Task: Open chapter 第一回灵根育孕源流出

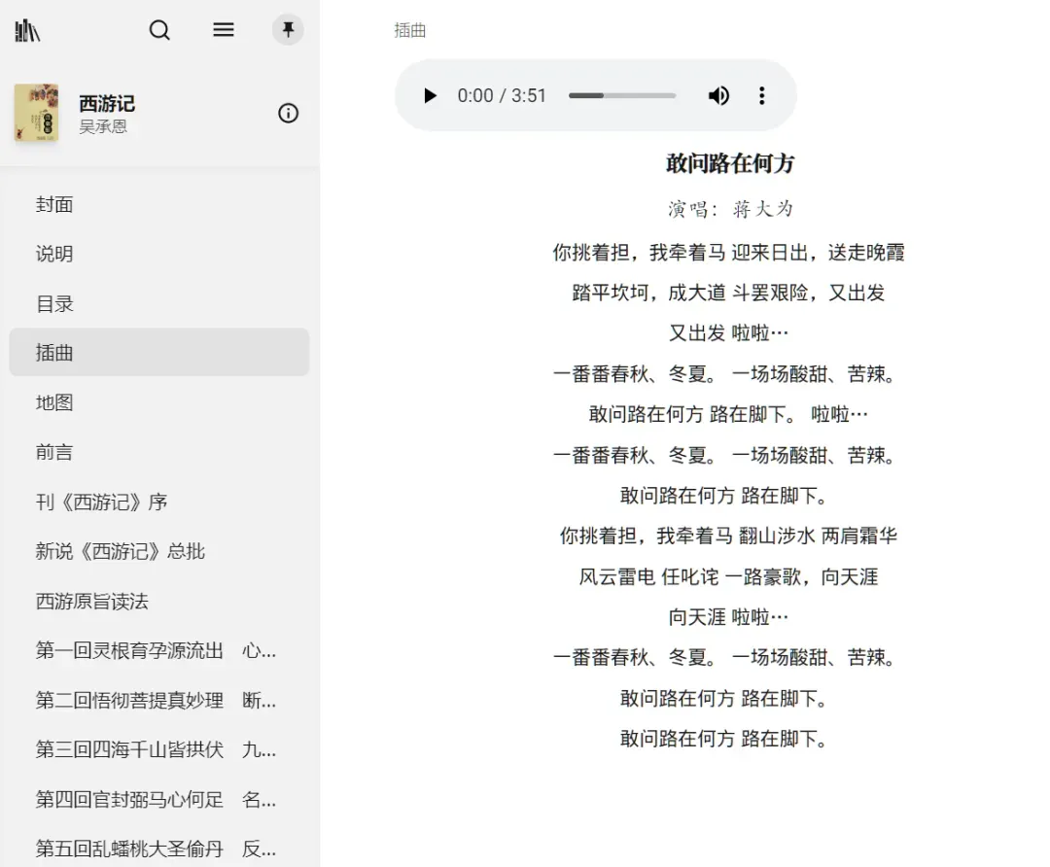Action: 159,650
